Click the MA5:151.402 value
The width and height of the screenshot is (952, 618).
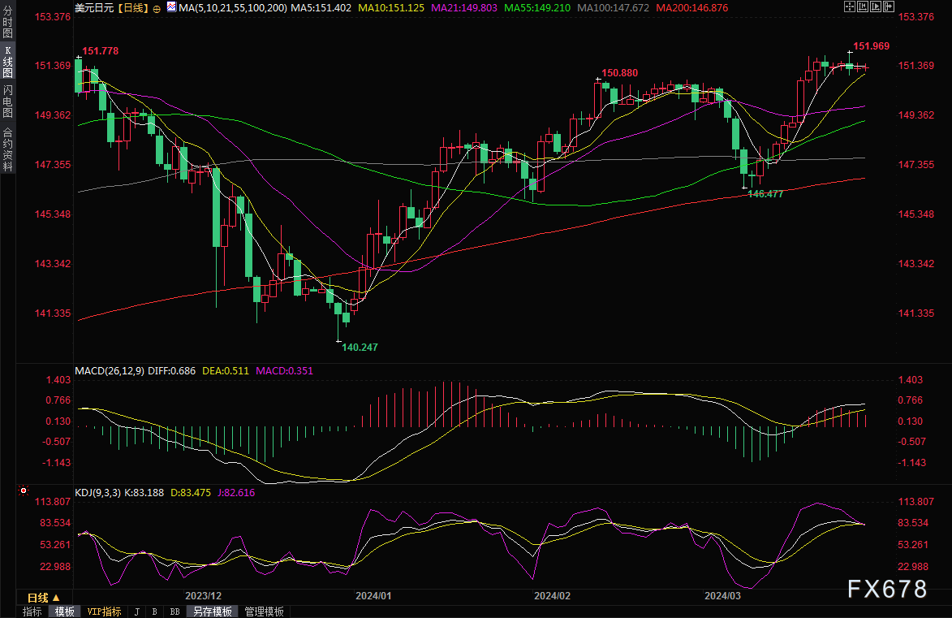click(x=321, y=8)
